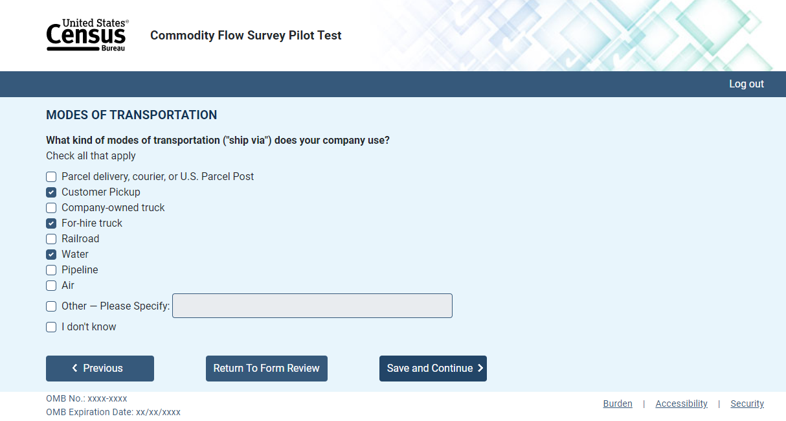The width and height of the screenshot is (786, 421).
Task: Tick the Railroad checkbox
Action: 51,239
